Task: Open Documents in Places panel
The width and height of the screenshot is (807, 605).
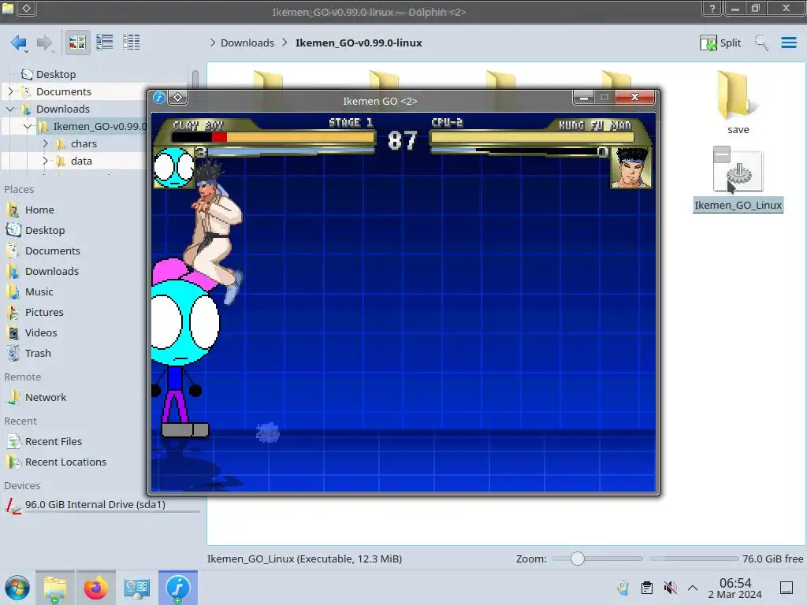Action: coord(44,251)
